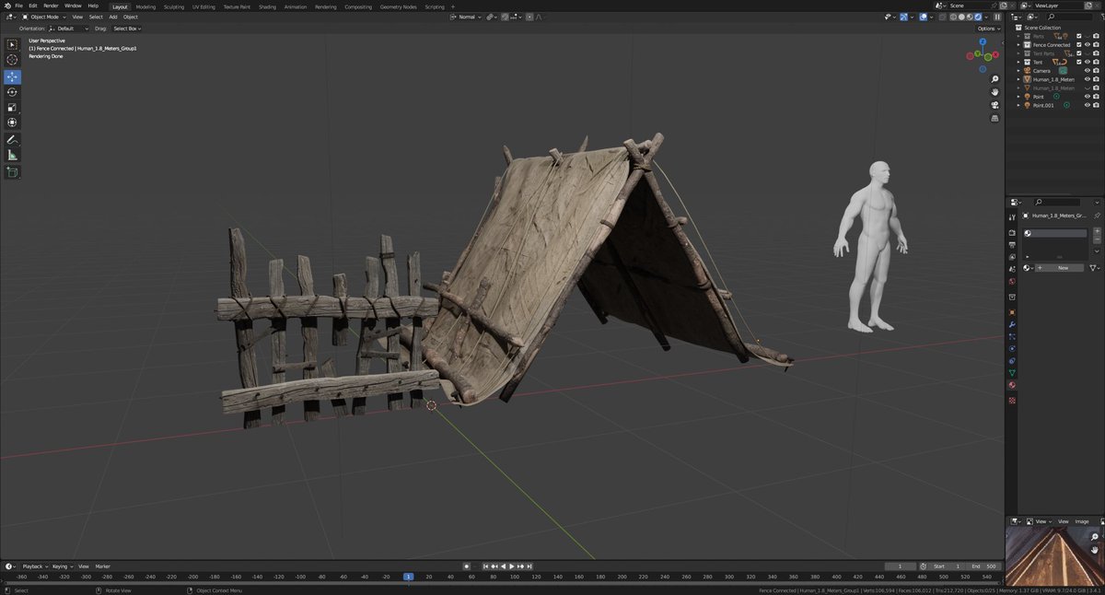Activate the Cursor tool

[x=13, y=60]
